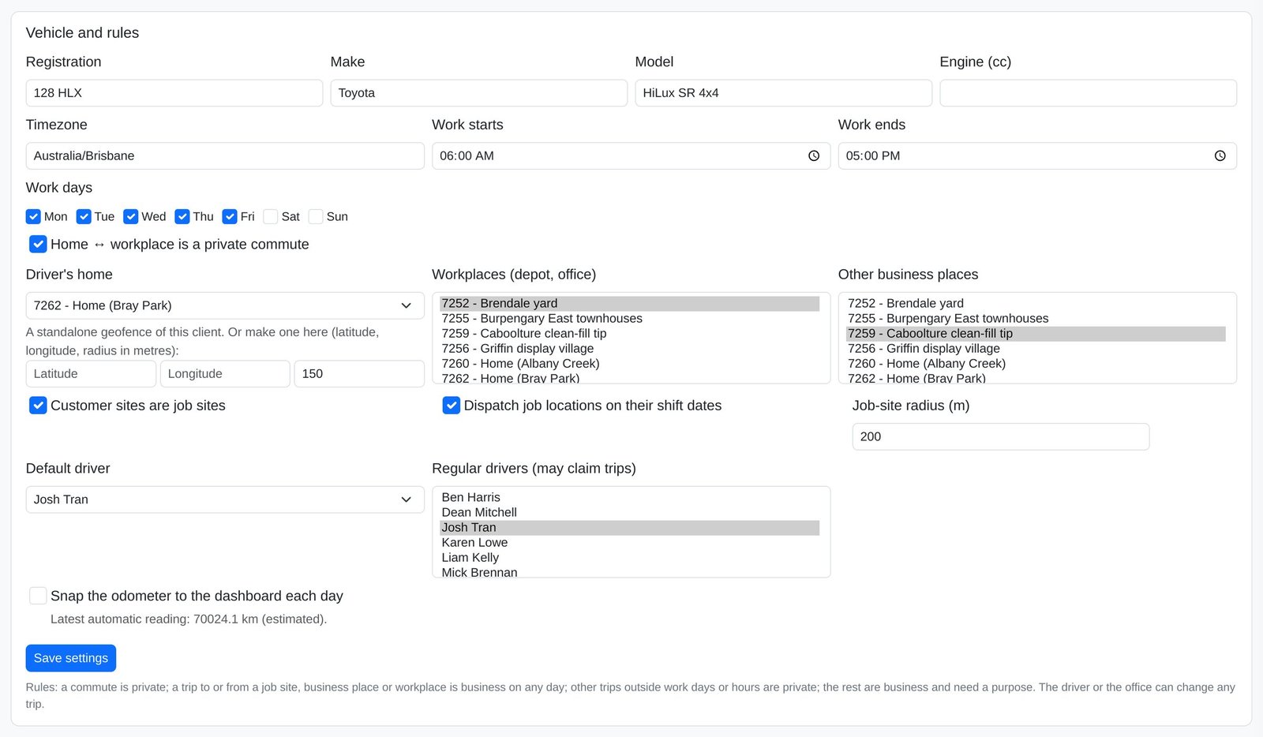This screenshot has width=1263, height=737.
Task: Select Brendale yard in Workplaces list
Action: point(630,304)
